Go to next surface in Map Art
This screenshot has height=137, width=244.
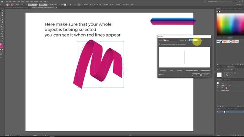(x=199, y=40)
